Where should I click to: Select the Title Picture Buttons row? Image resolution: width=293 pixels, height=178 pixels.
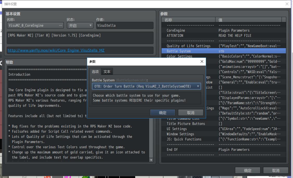coord(224,124)
